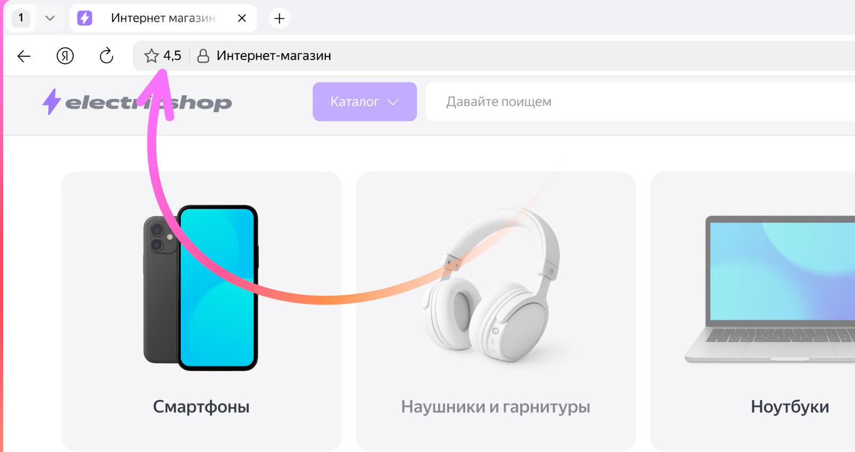855x452 pixels.
Task: Select the Интернет магазин tab
Action: 163,18
